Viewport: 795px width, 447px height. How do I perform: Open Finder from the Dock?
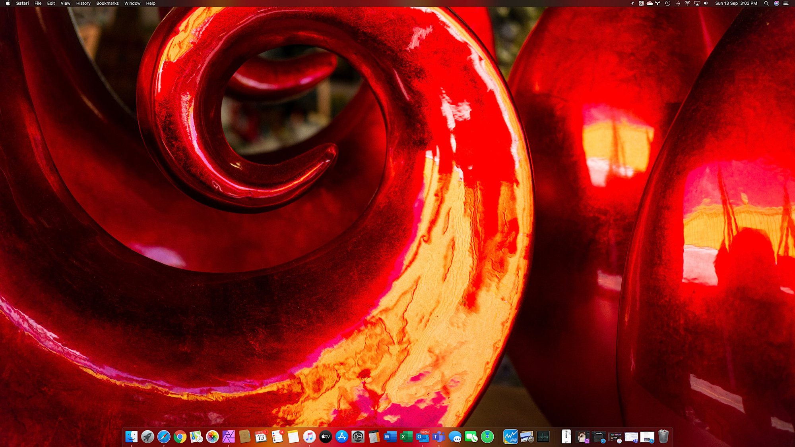tap(132, 437)
